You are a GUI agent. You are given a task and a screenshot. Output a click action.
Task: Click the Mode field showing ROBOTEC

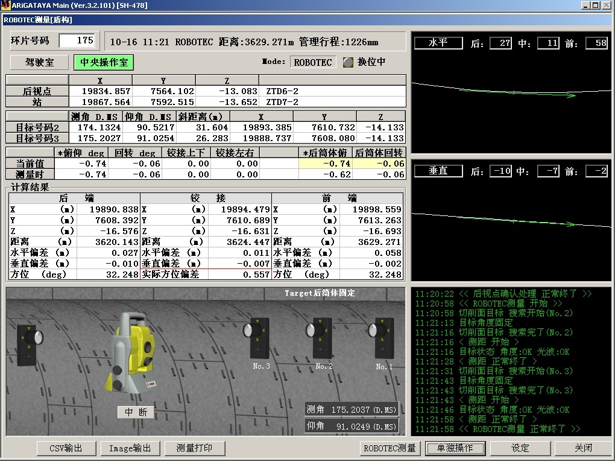coord(312,62)
